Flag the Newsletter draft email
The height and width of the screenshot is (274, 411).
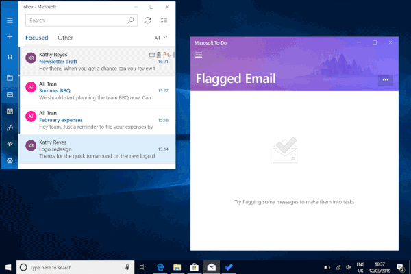click(x=166, y=55)
